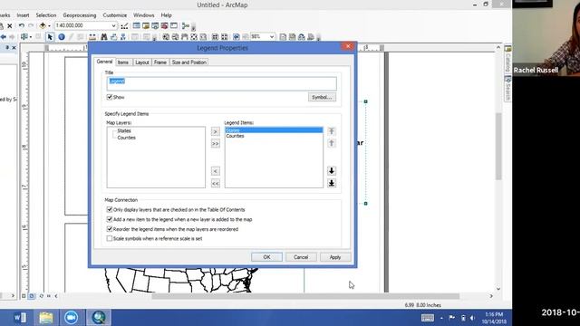Toggle Only display layers checked in Table Of Contents

pos(110,209)
